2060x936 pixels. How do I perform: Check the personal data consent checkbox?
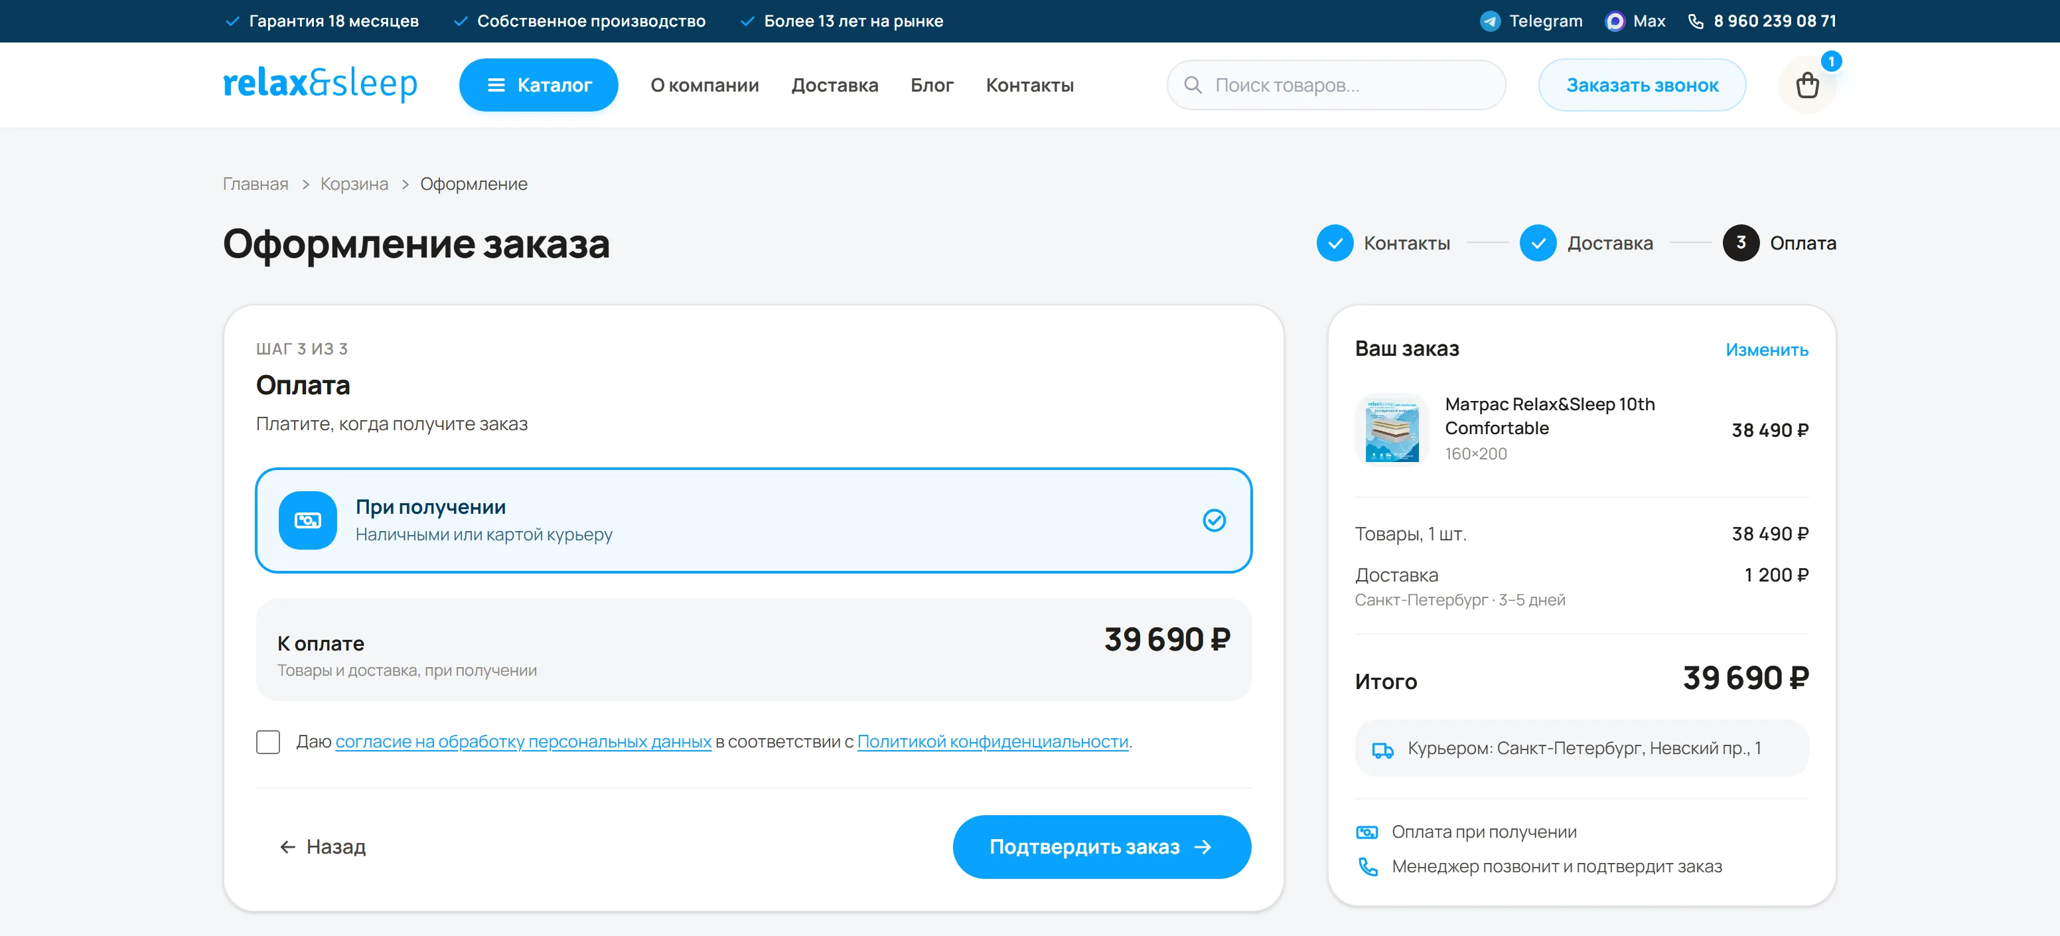tap(268, 741)
